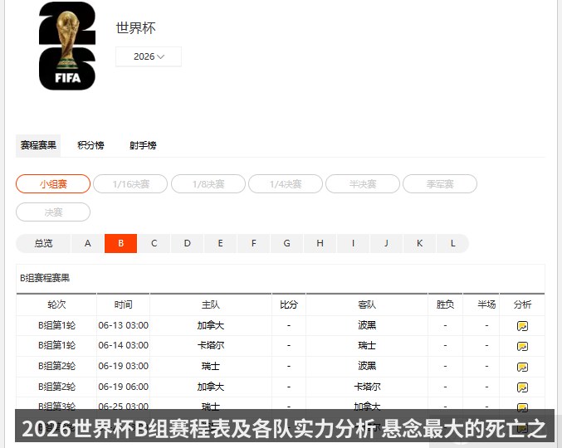Click B组第2轮 in the 06-19 06:00 row

[x=56, y=387]
